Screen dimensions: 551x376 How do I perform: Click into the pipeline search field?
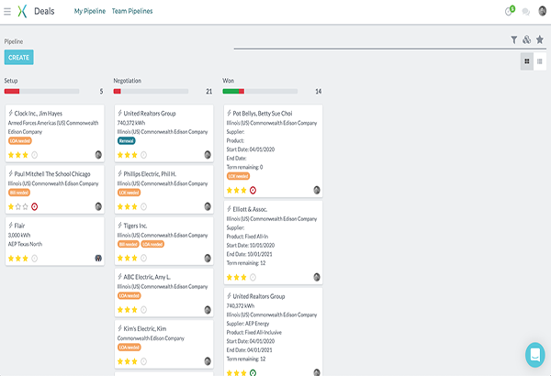point(367,40)
